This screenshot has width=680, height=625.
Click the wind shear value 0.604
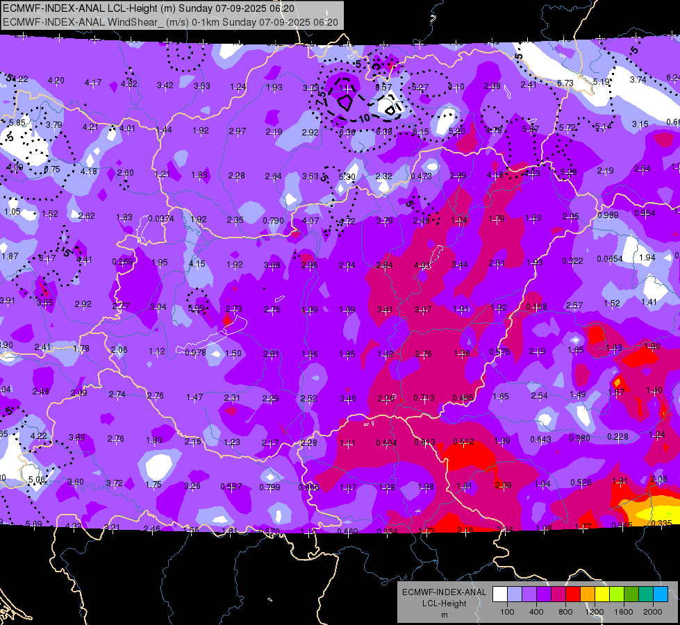pos(386,442)
